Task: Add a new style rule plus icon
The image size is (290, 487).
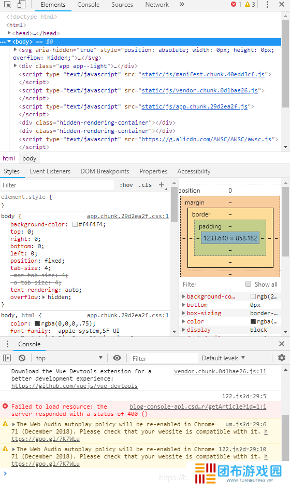Action: click(x=162, y=185)
